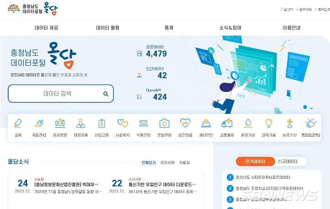Select the 교통물류 truck icon
Viewport: 330px width, 209px height.
227,123
